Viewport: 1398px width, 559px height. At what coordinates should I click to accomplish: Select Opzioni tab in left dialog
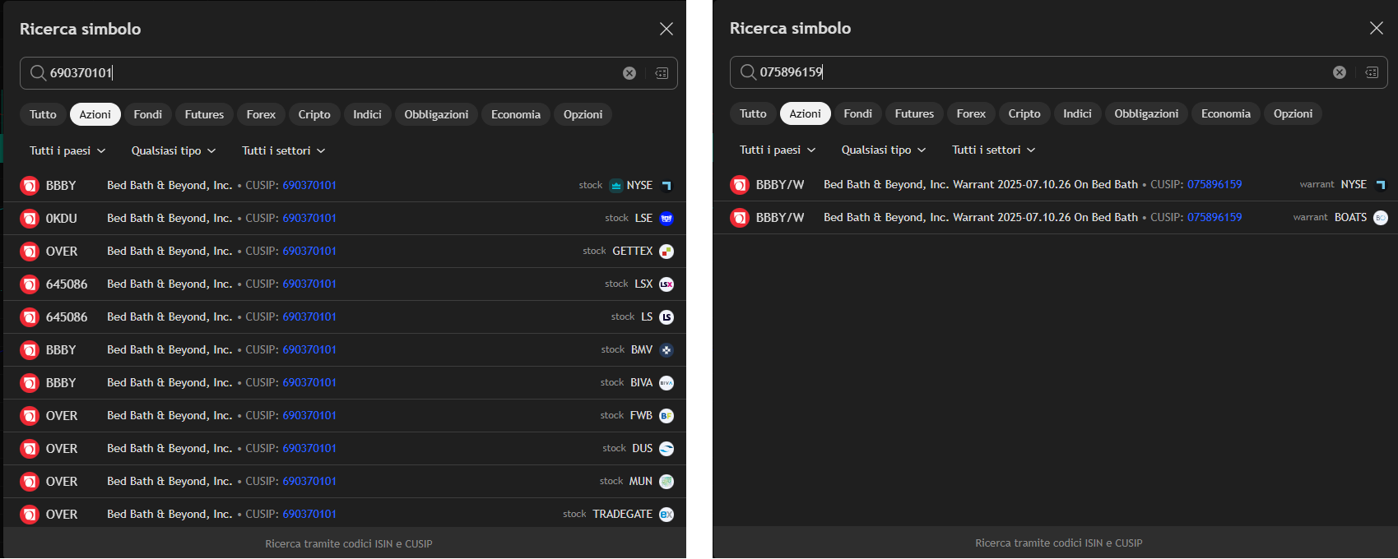(x=583, y=114)
